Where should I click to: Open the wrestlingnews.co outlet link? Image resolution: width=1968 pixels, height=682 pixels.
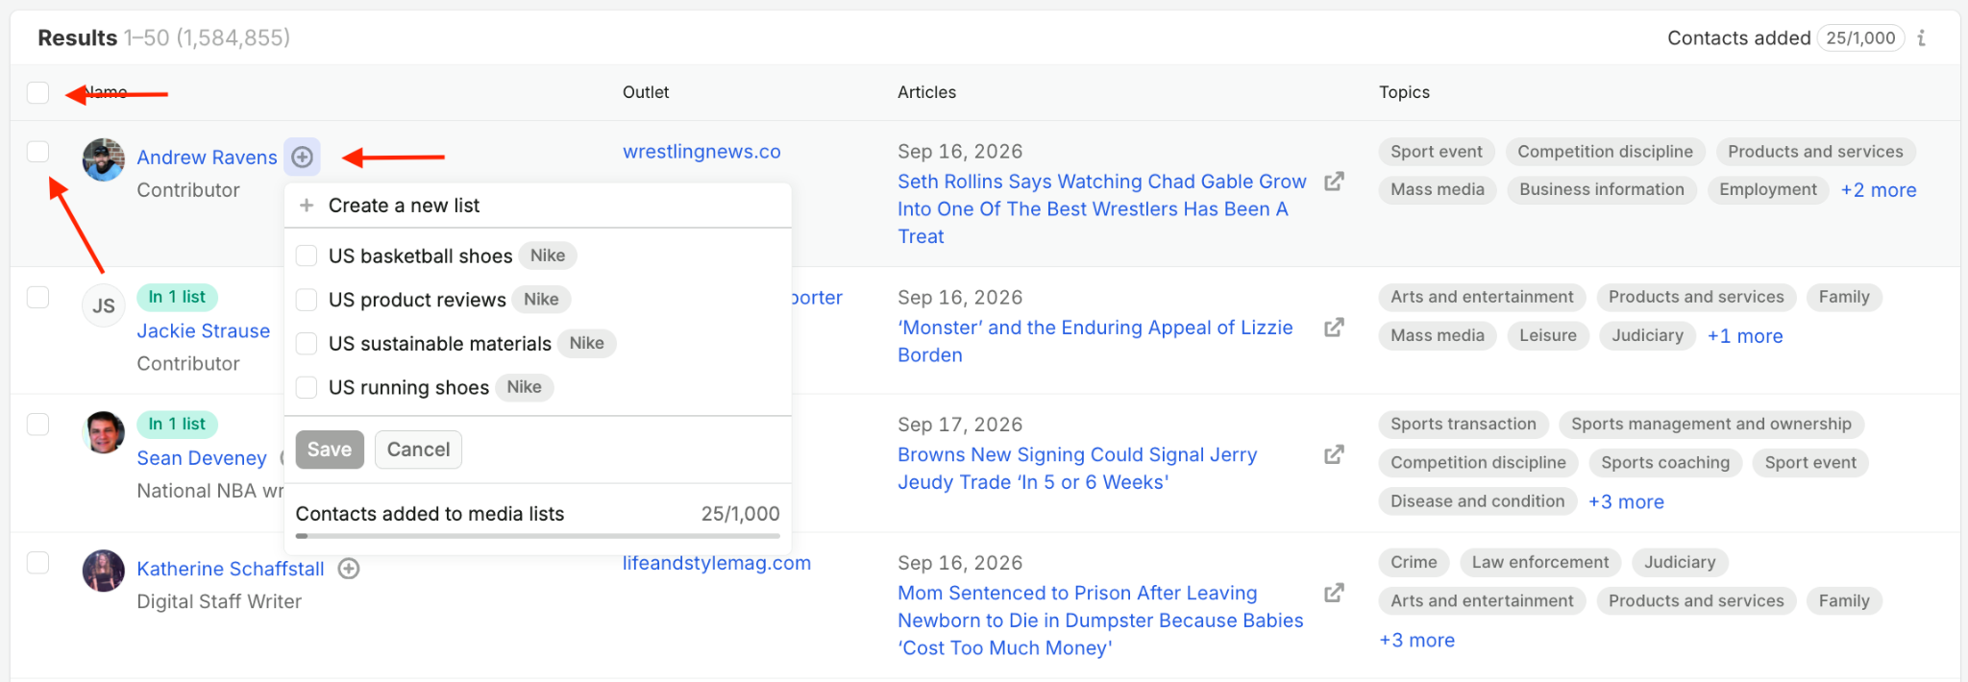click(x=701, y=152)
